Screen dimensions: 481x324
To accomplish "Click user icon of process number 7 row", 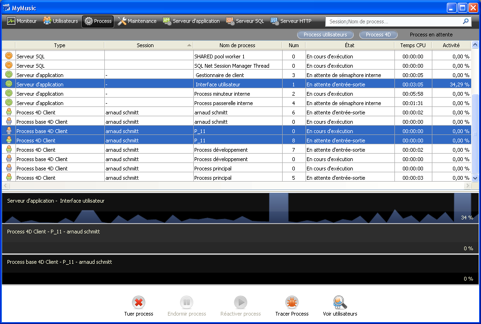I will (9, 149).
